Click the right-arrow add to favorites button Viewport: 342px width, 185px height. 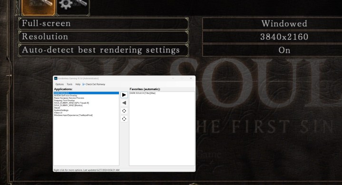124,95
